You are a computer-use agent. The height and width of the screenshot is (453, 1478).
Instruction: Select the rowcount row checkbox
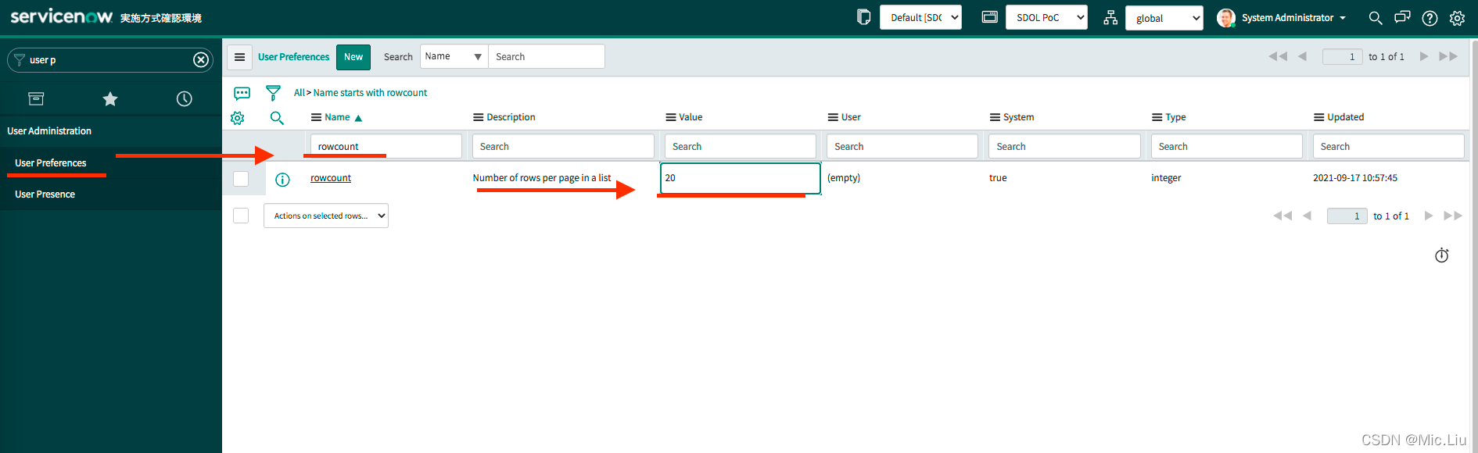coord(241,179)
